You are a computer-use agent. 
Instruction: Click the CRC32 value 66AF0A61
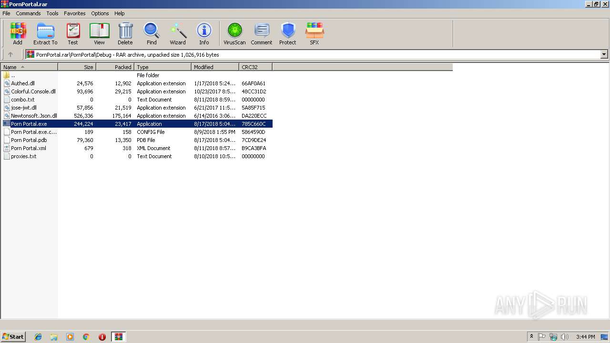(254, 83)
